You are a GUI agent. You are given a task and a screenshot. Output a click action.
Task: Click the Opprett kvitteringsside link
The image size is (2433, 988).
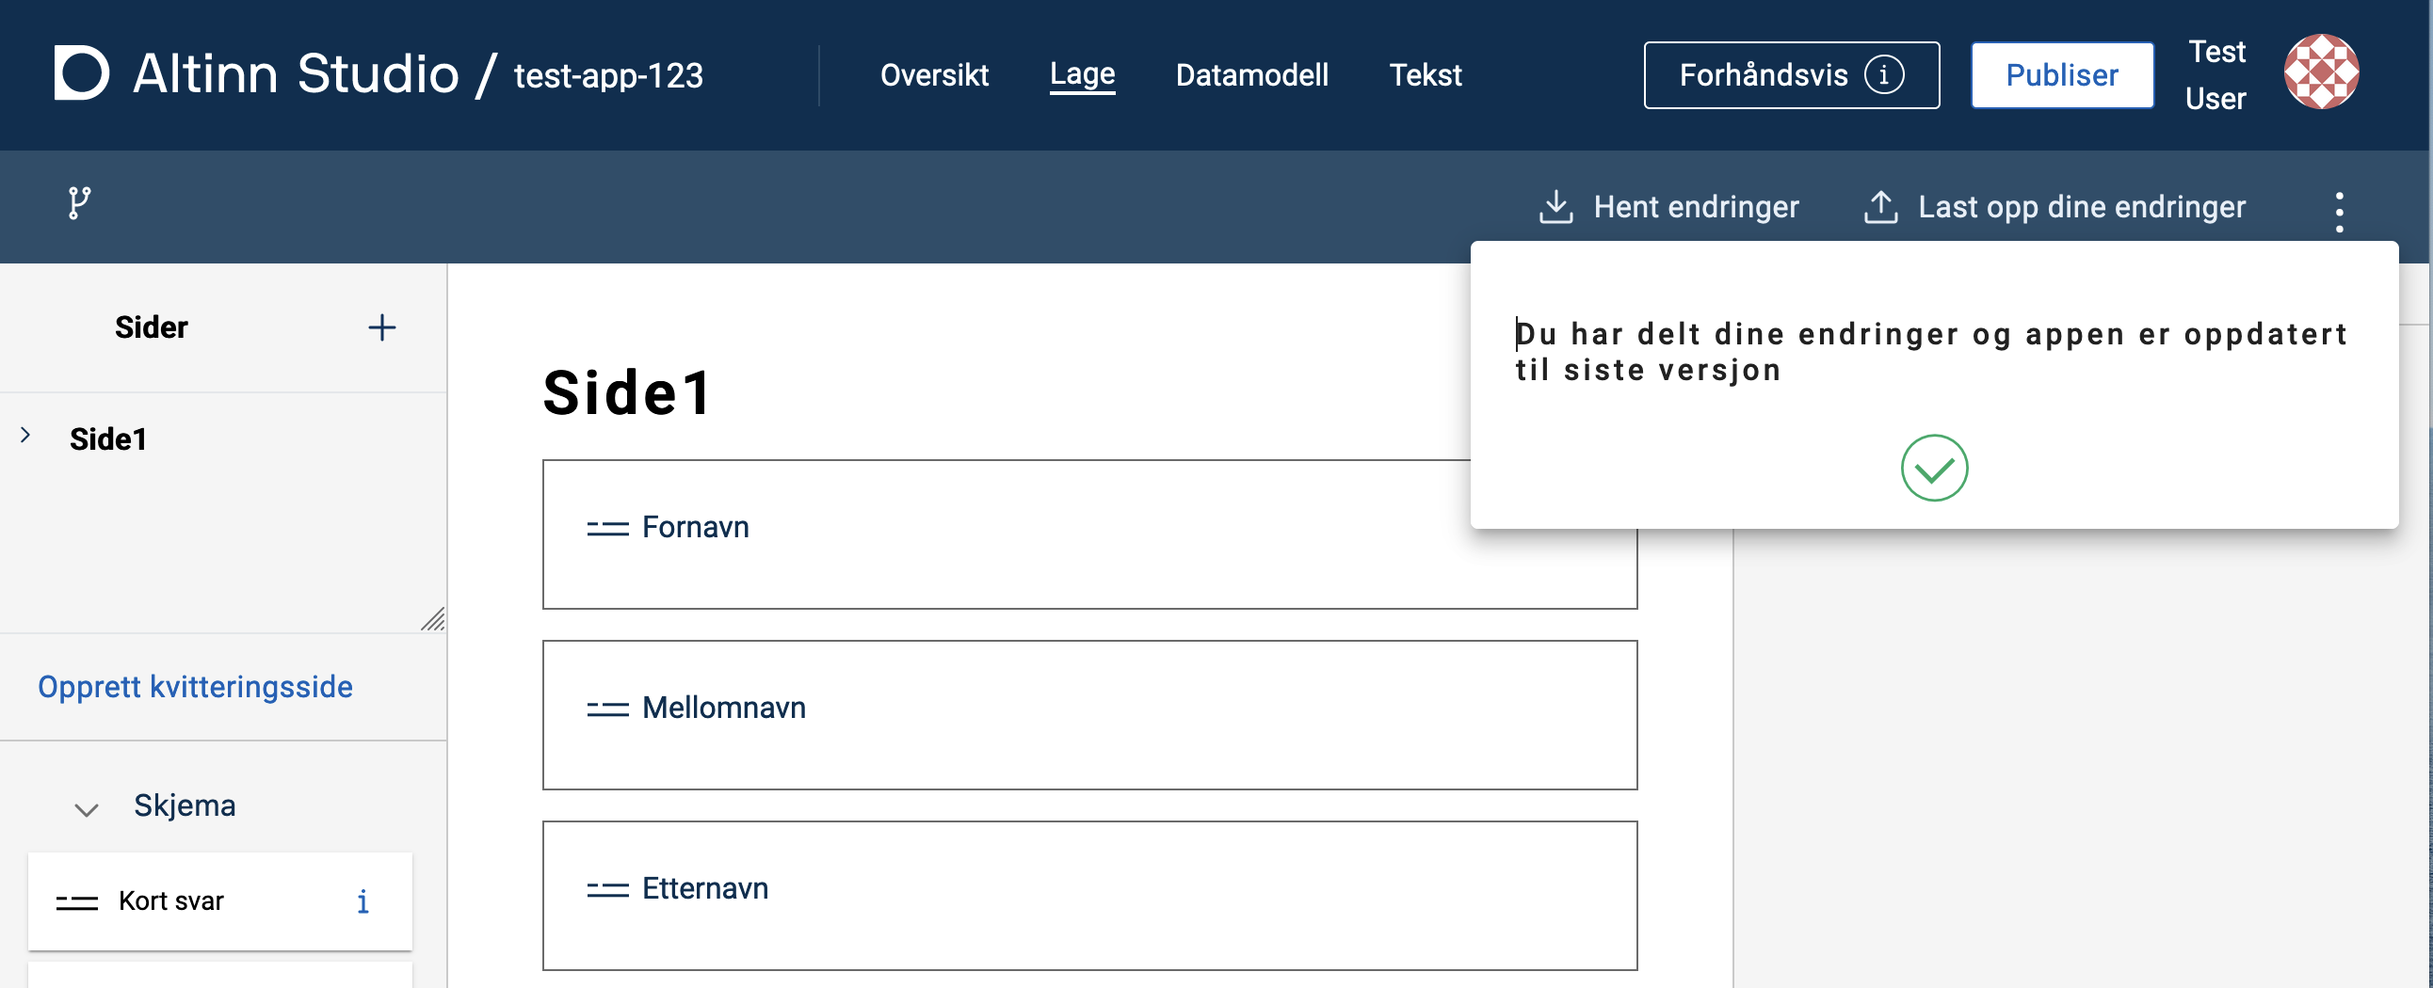(x=195, y=686)
